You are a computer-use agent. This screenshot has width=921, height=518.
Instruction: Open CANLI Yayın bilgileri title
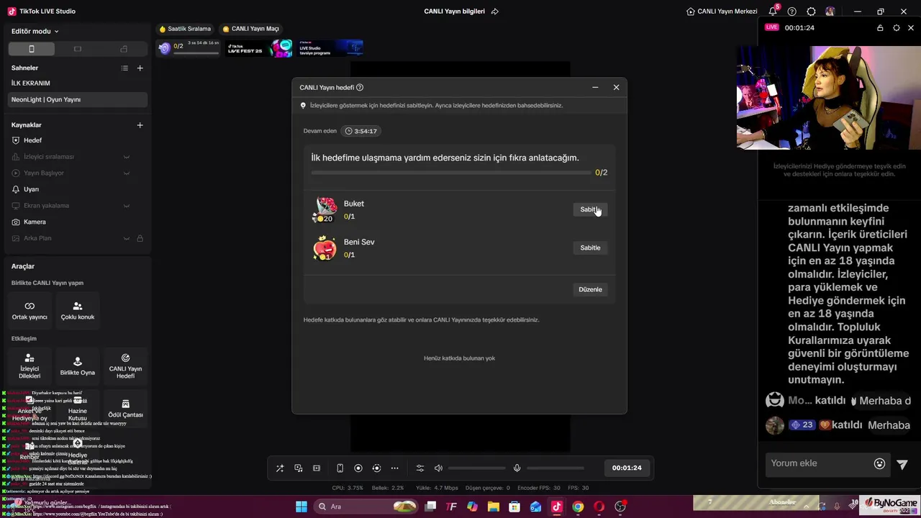tap(455, 12)
